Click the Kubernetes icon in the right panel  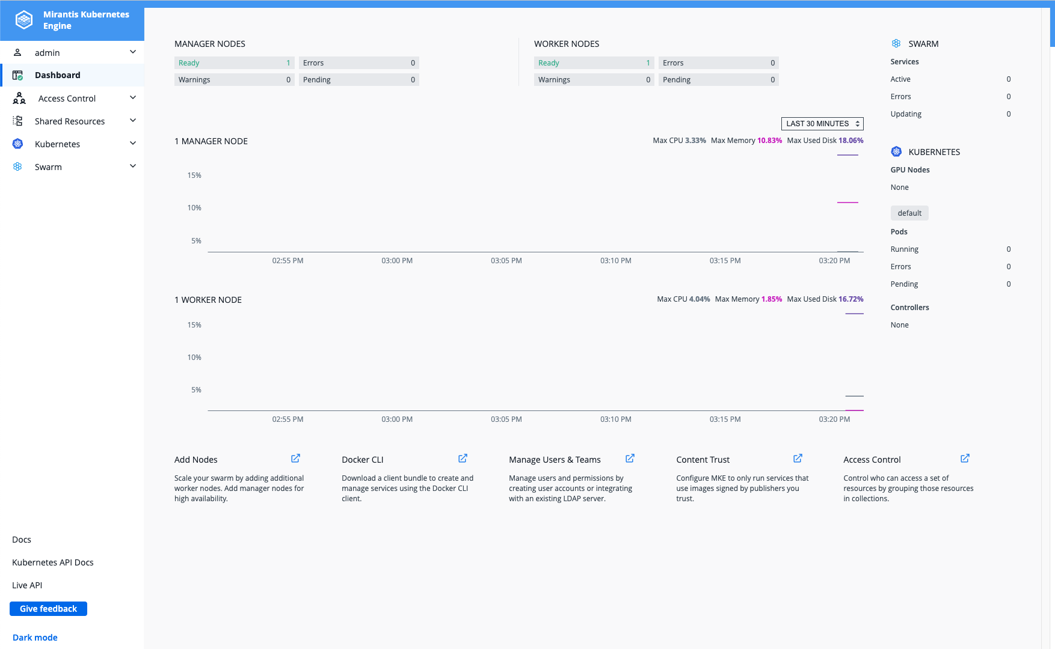[896, 151]
